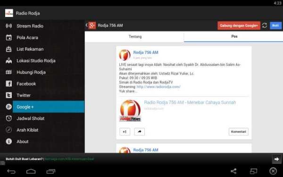
Task: Go back with the header chevron arrow
Action: tap(86, 25)
